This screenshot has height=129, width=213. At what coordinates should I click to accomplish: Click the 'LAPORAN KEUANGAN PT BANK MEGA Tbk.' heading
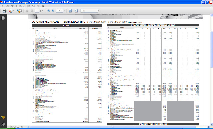coord(58,22)
